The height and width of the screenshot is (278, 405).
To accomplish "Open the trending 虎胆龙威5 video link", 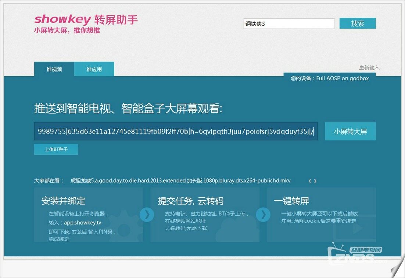I will point(180,180).
